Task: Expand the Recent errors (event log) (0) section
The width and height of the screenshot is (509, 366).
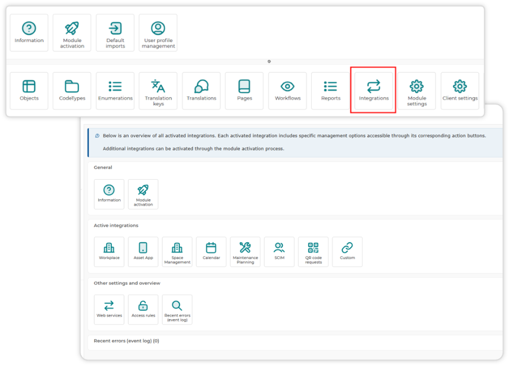Action: (x=126, y=341)
